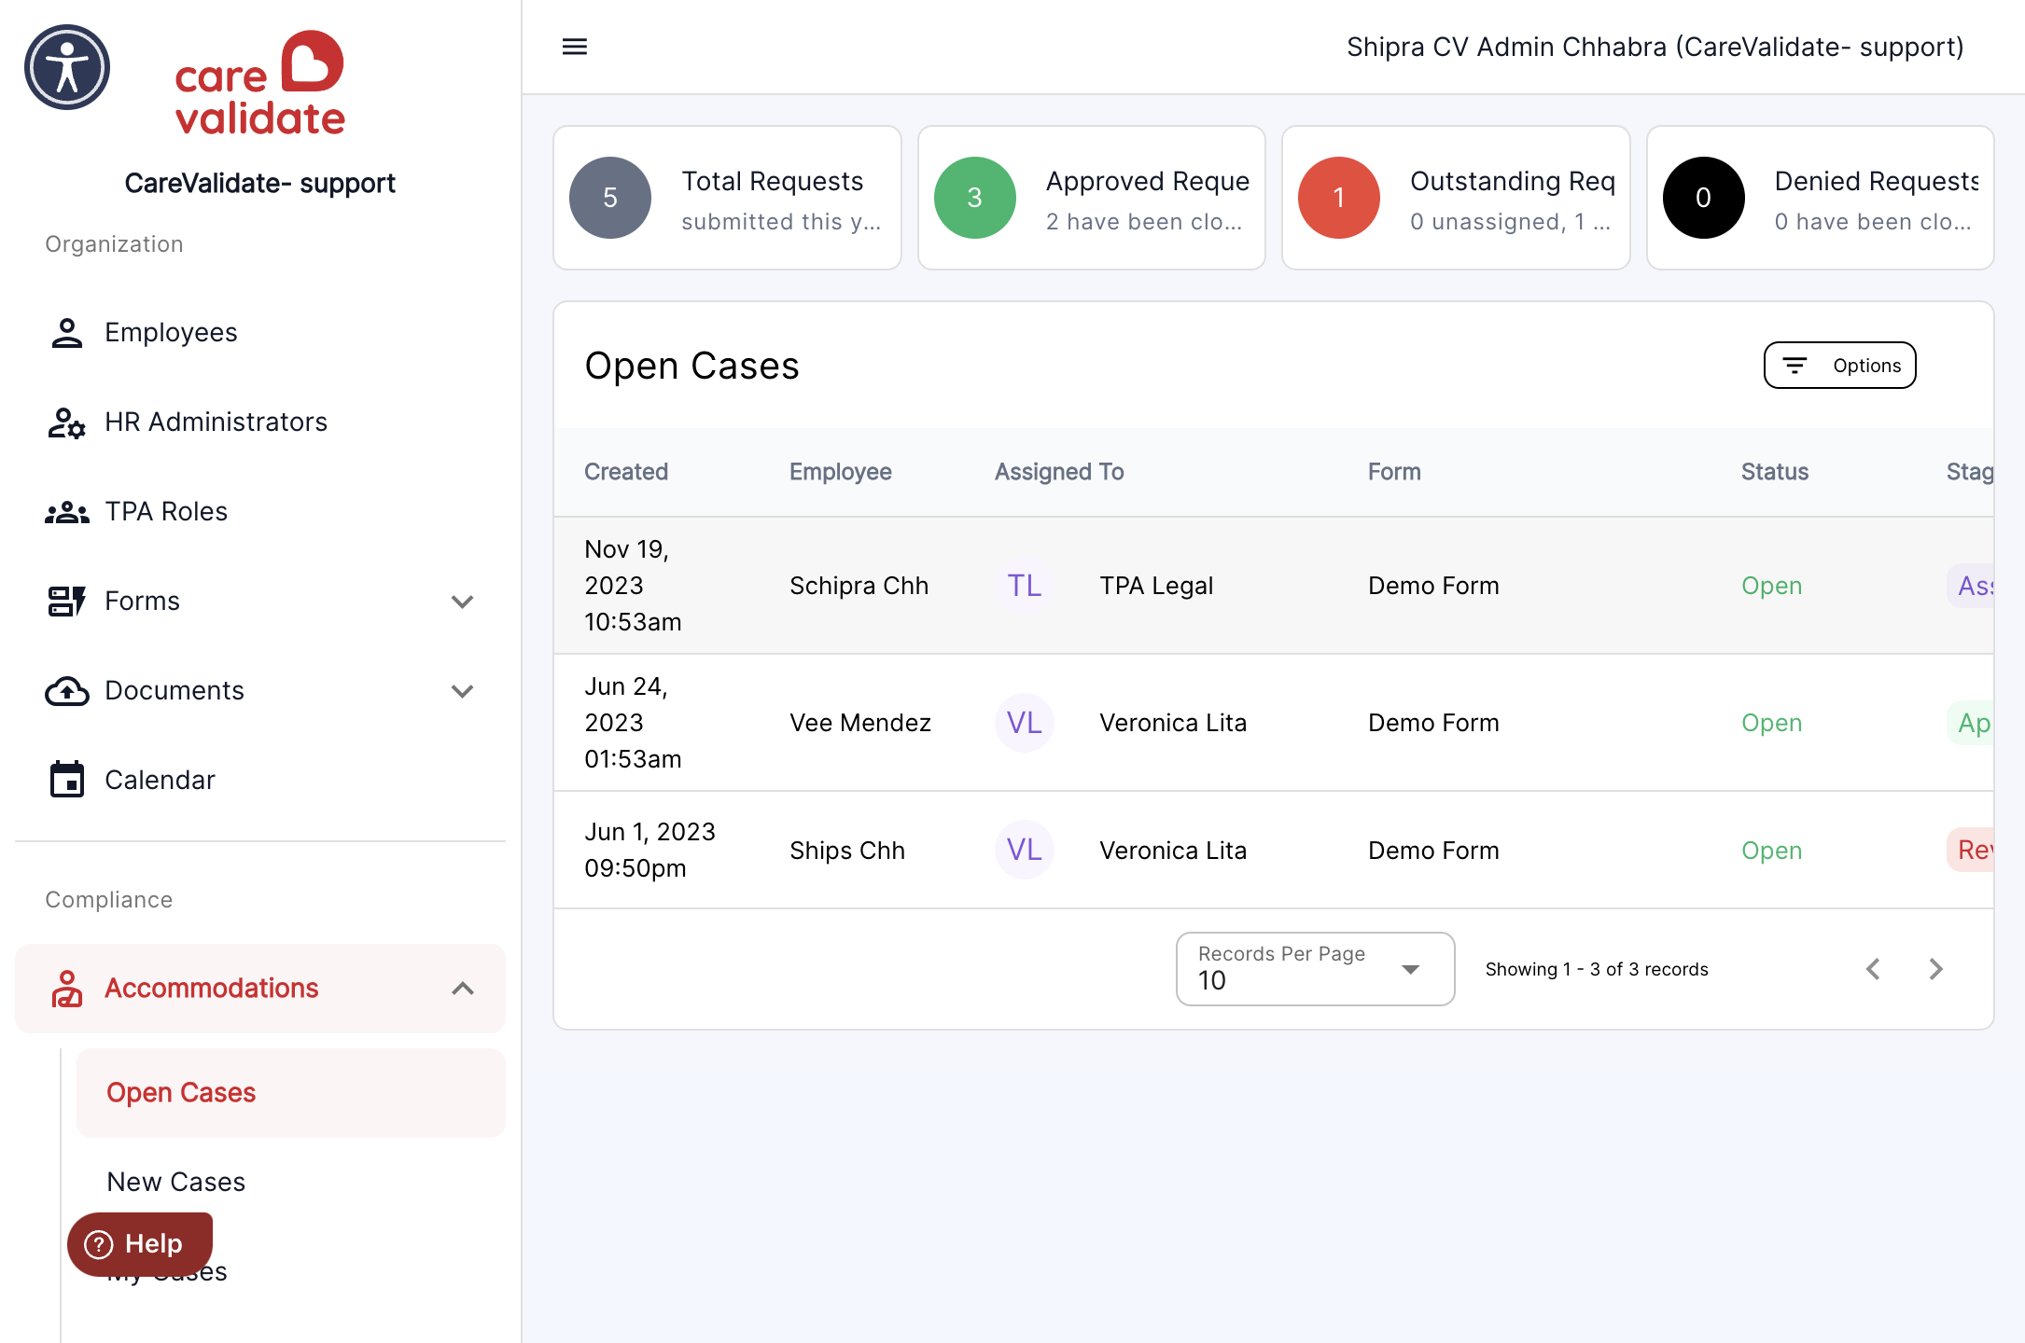Expand the Forms submenu chevron
Image resolution: width=2025 pixels, height=1343 pixels.
463,602
